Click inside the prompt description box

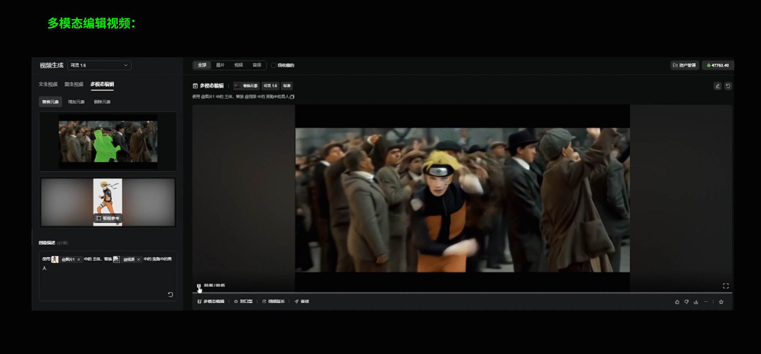pyautogui.click(x=108, y=276)
